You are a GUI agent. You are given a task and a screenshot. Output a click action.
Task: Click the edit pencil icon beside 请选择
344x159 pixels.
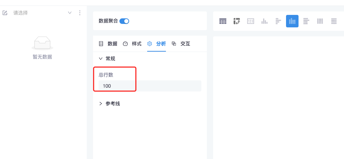pos(5,13)
